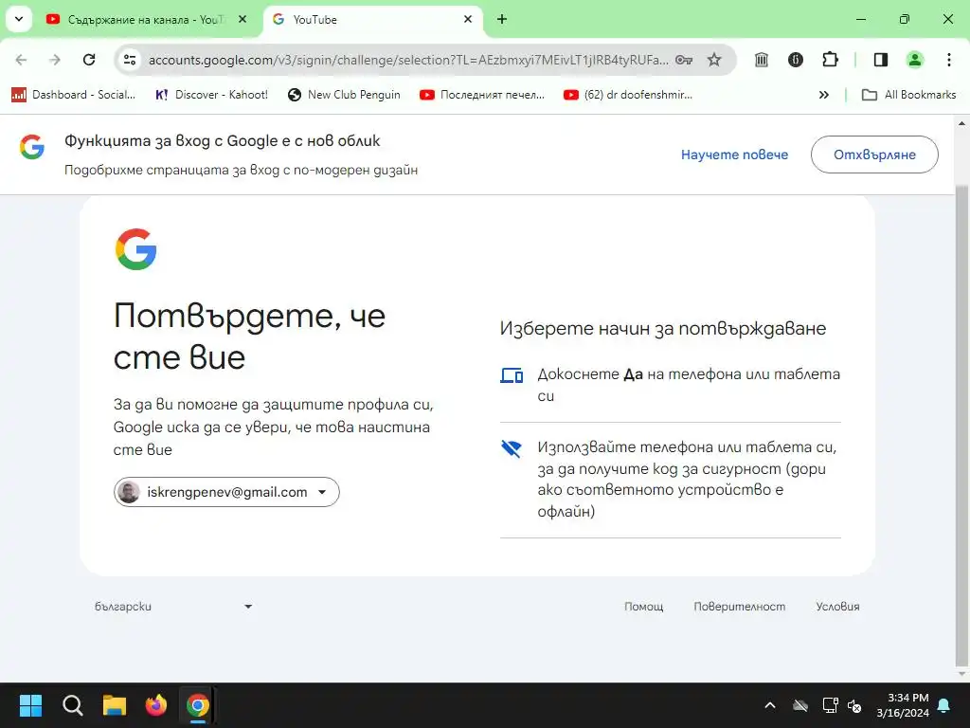Open the Последният печел... YouTube bookmark

(482, 95)
